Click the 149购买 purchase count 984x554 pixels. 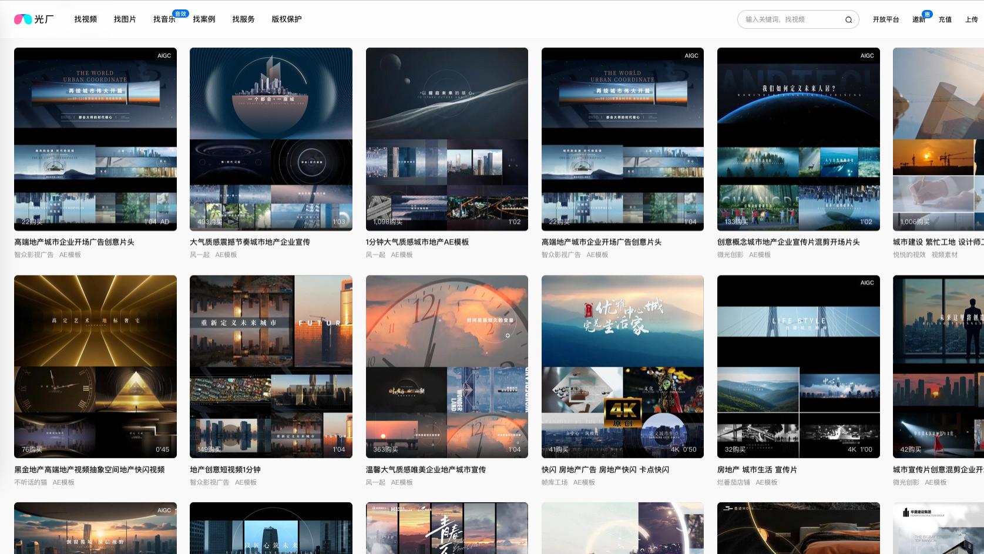point(210,449)
